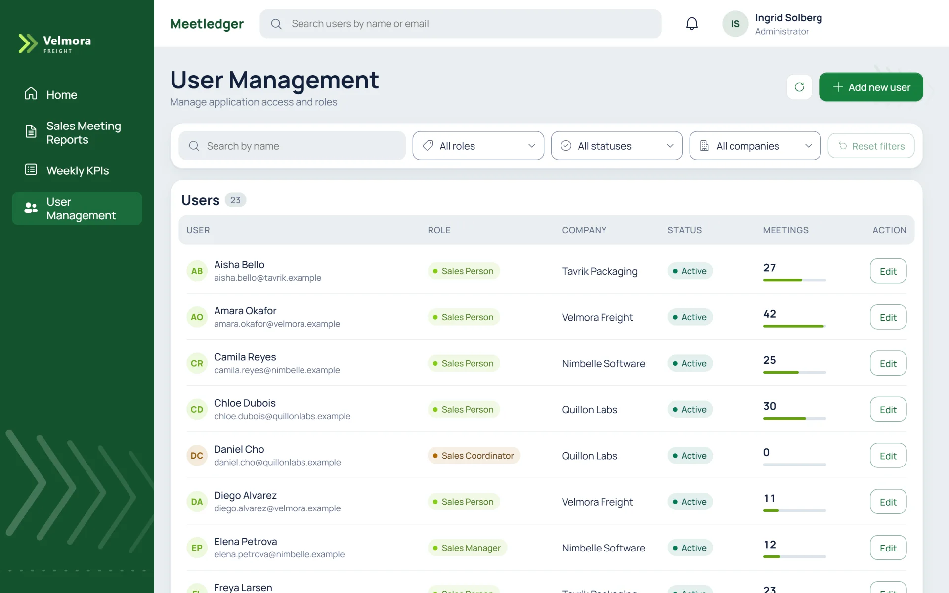Open the All statuses dropdown
Screen dimensions: 949x593
616,146
